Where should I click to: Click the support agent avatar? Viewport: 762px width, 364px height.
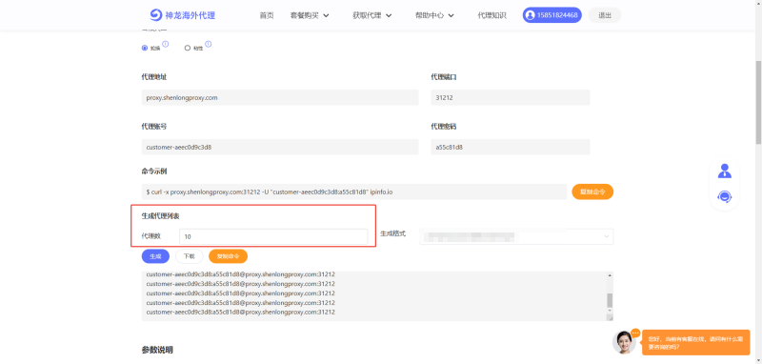click(x=624, y=342)
